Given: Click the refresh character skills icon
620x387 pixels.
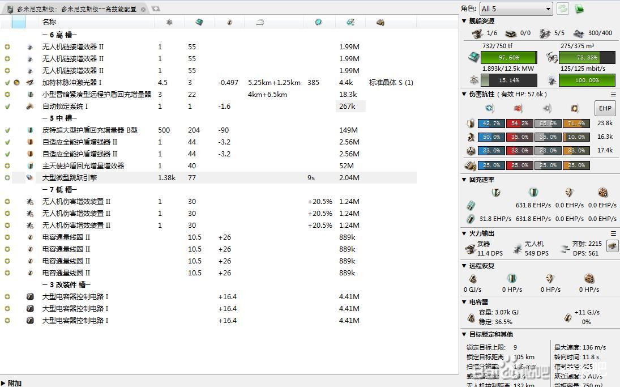Looking at the screenshot, I should click(563, 8).
